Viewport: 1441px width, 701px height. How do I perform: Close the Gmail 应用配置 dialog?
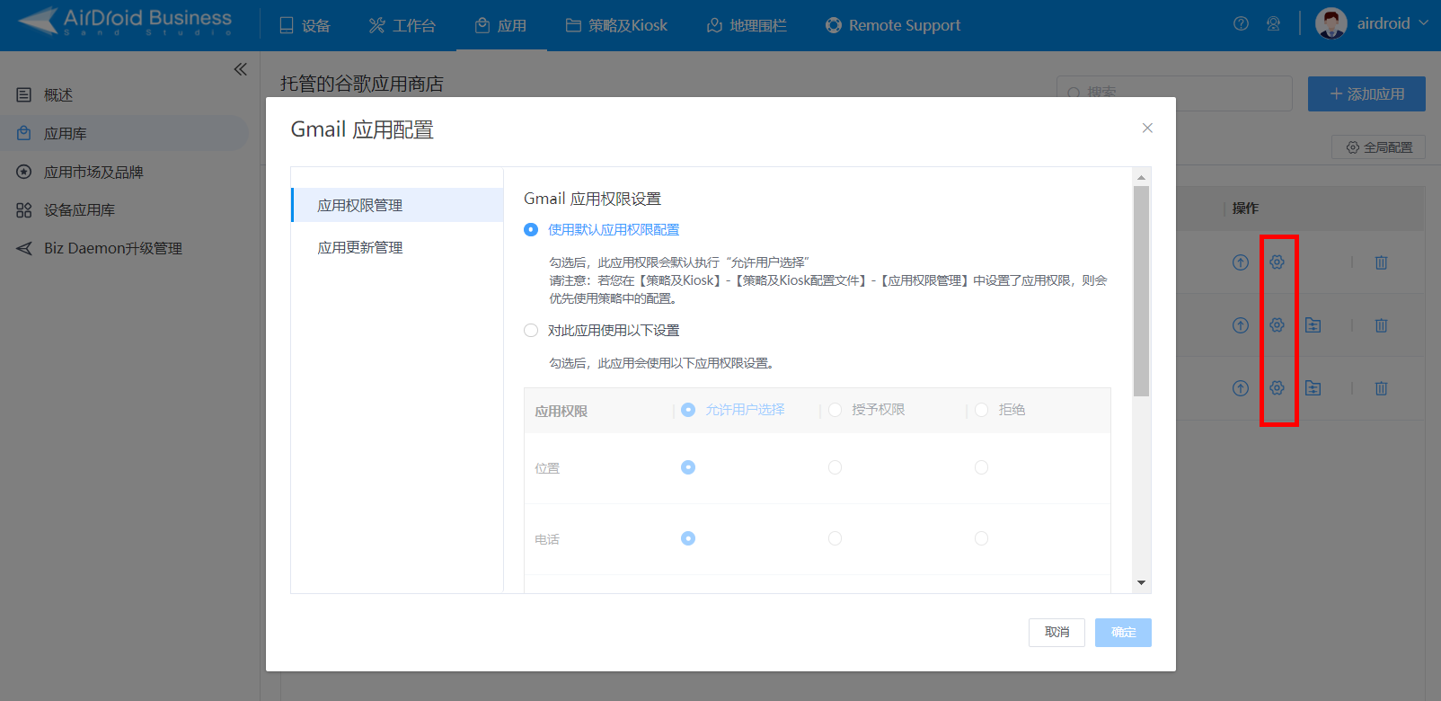click(x=1147, y=129)
